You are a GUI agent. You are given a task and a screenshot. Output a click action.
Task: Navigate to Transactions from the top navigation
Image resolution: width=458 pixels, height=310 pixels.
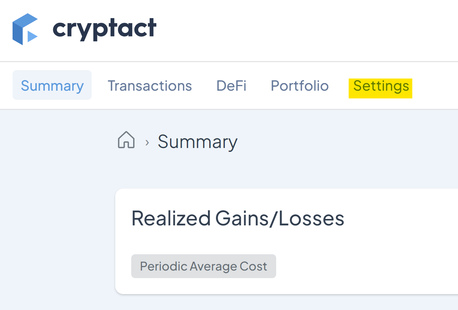click(x=150, y=86)
